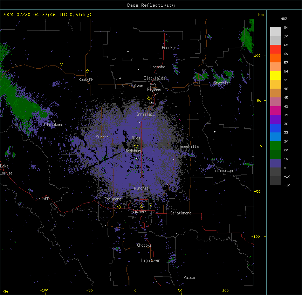This screenshot has width=302, height=295.
Task: Select the yellow diamond marker between Olds and Didsbury
Action: (x=136, y=146)
